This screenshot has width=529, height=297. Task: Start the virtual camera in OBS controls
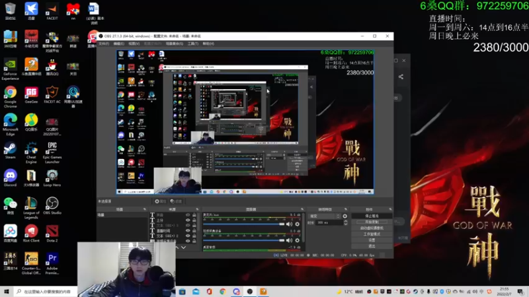tap(372, 228)
